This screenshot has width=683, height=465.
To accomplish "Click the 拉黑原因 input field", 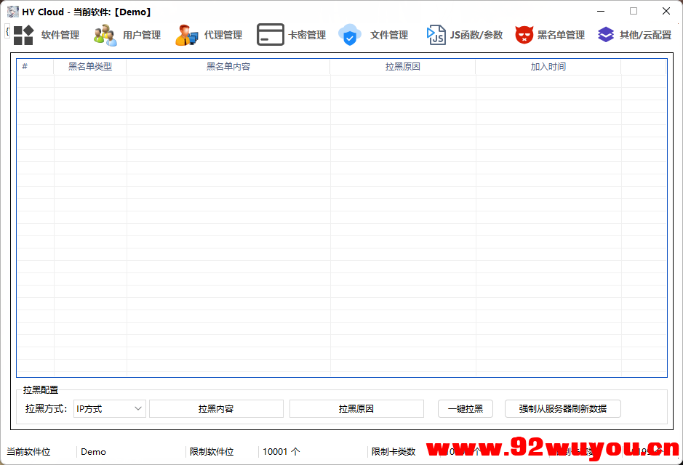I will (x=356, y=408).
